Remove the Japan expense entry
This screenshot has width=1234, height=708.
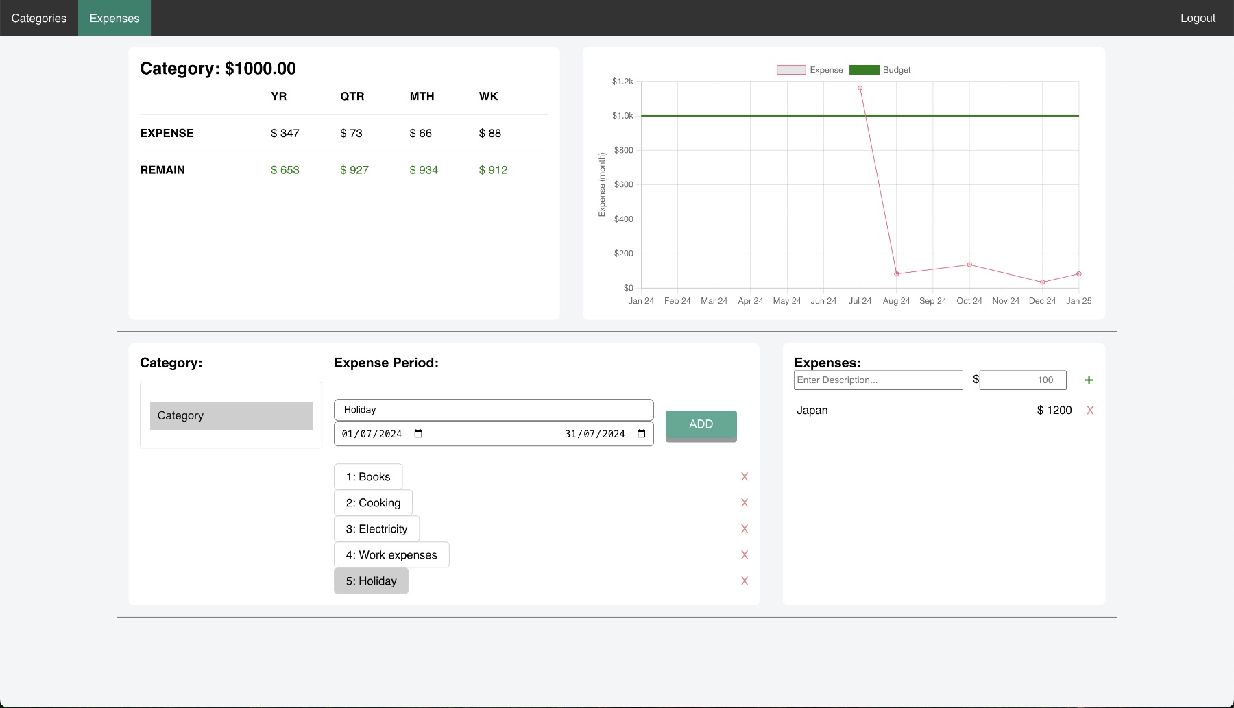click(1090, 411)
